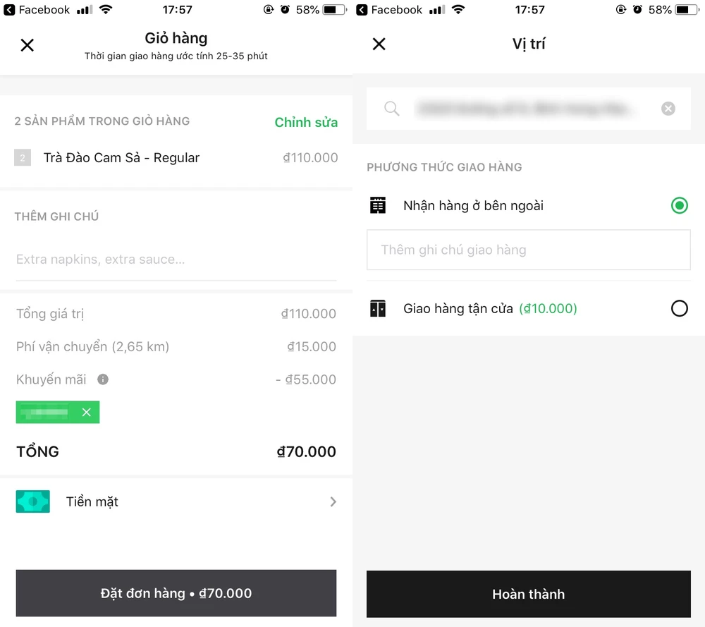Tap Thêm ghi chú giao hàng field

pos(529,250)
